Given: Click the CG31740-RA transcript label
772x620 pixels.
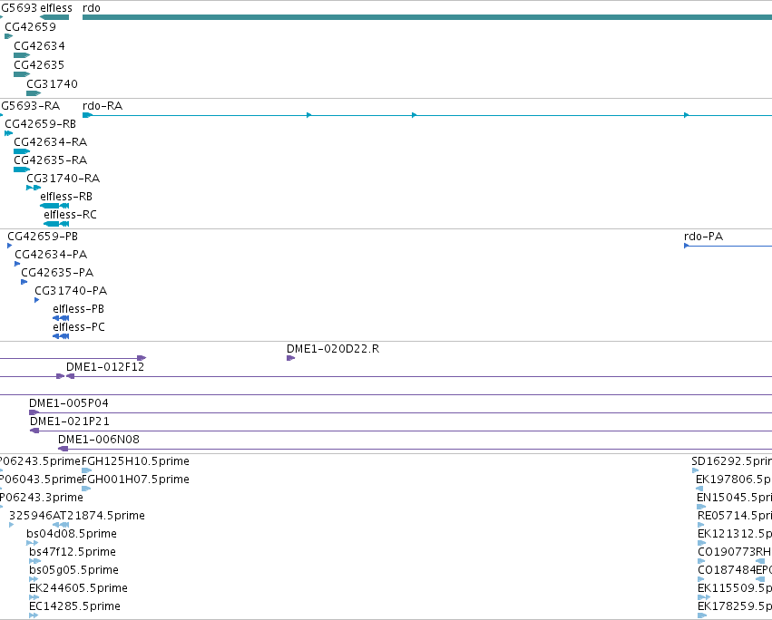Looking at the screenshot, I should [63, 179].
